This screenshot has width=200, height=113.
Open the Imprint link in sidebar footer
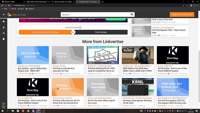tap(3, 103)
